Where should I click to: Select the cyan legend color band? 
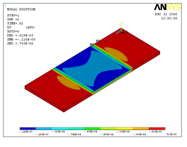60,129
